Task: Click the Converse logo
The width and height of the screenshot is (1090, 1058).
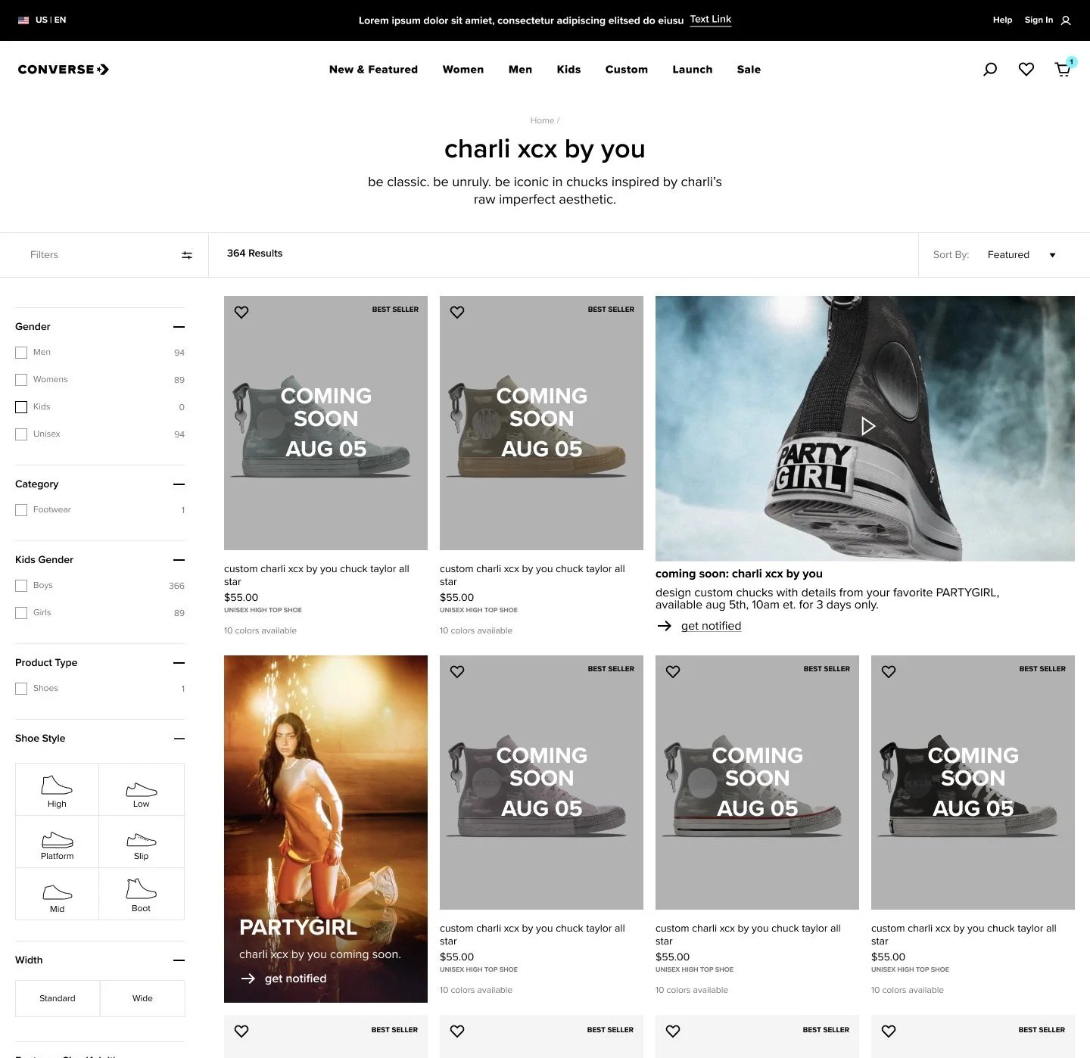Action: pyautogui.click(x=63, y=69)
